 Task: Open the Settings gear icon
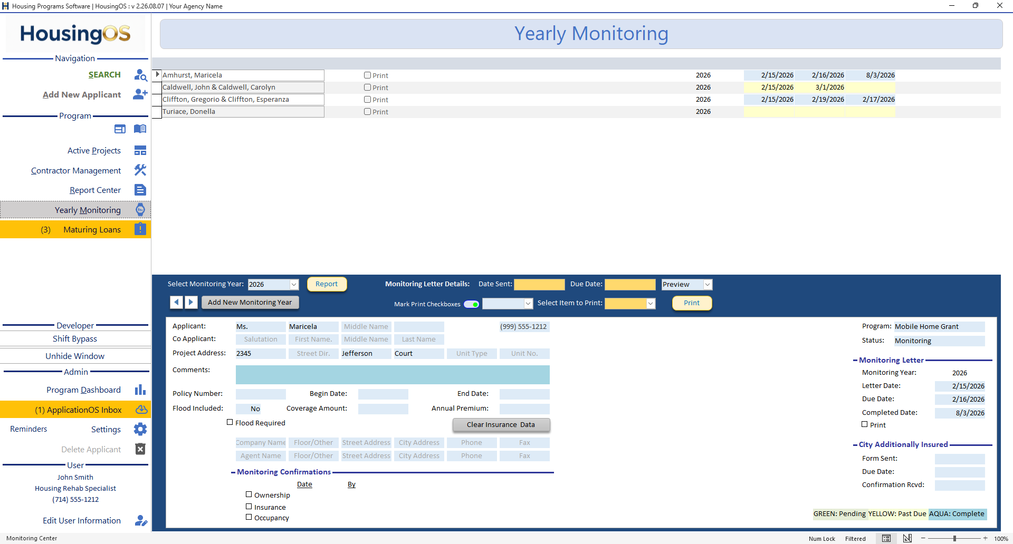coord(140,429)
